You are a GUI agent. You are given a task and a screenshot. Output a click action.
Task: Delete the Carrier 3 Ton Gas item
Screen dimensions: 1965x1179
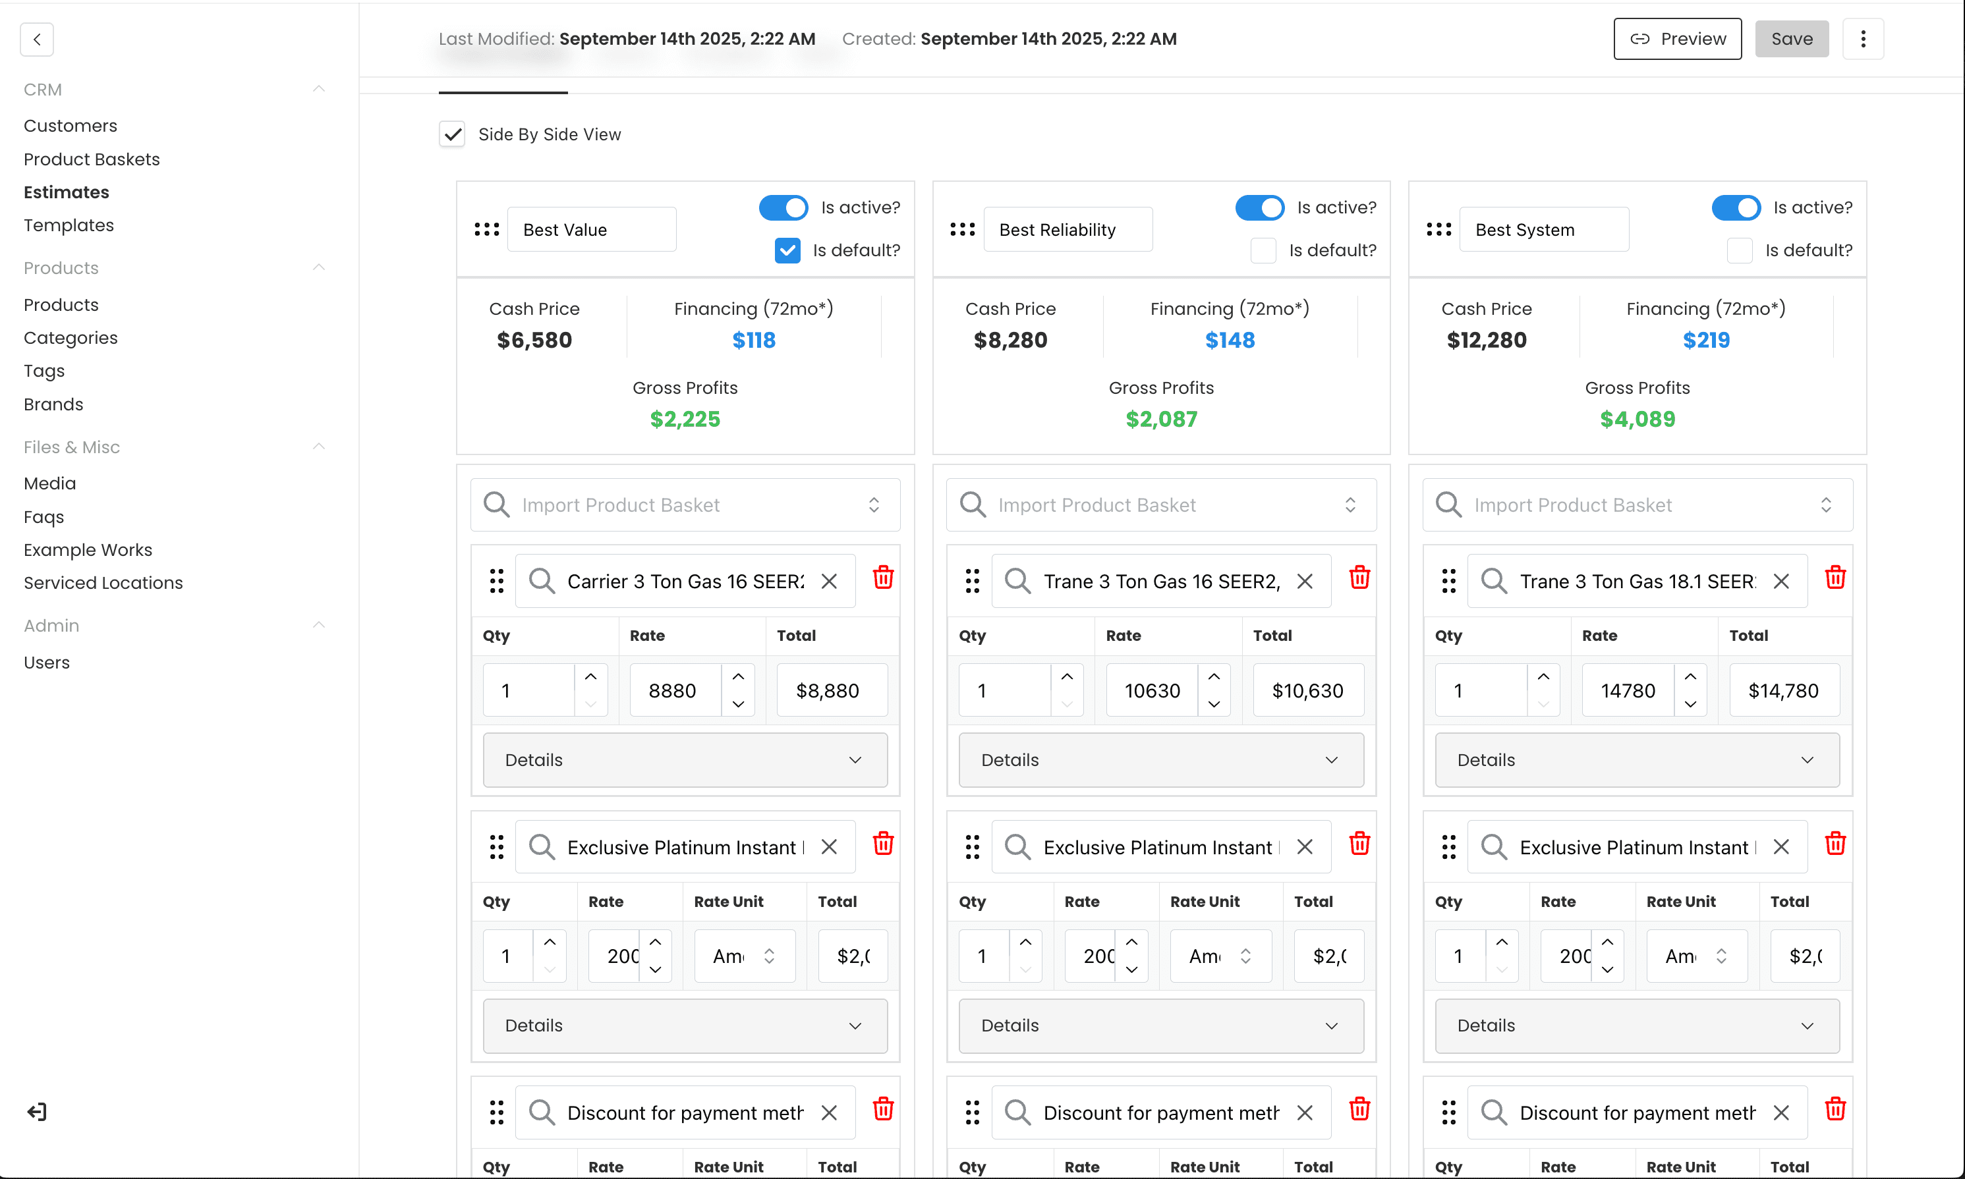click(883, 578)
